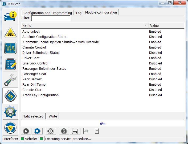Click the lifebuoy help icon in the toolbar
Image resolution: width=188 pixels, height=144 pixels.
click(51, 131)
